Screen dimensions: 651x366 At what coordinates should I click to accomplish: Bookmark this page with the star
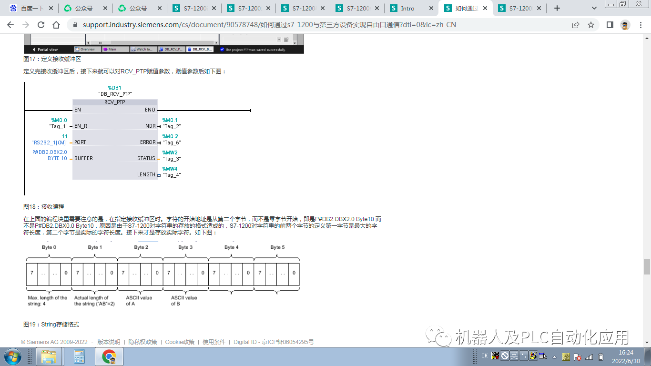point(591,25)
